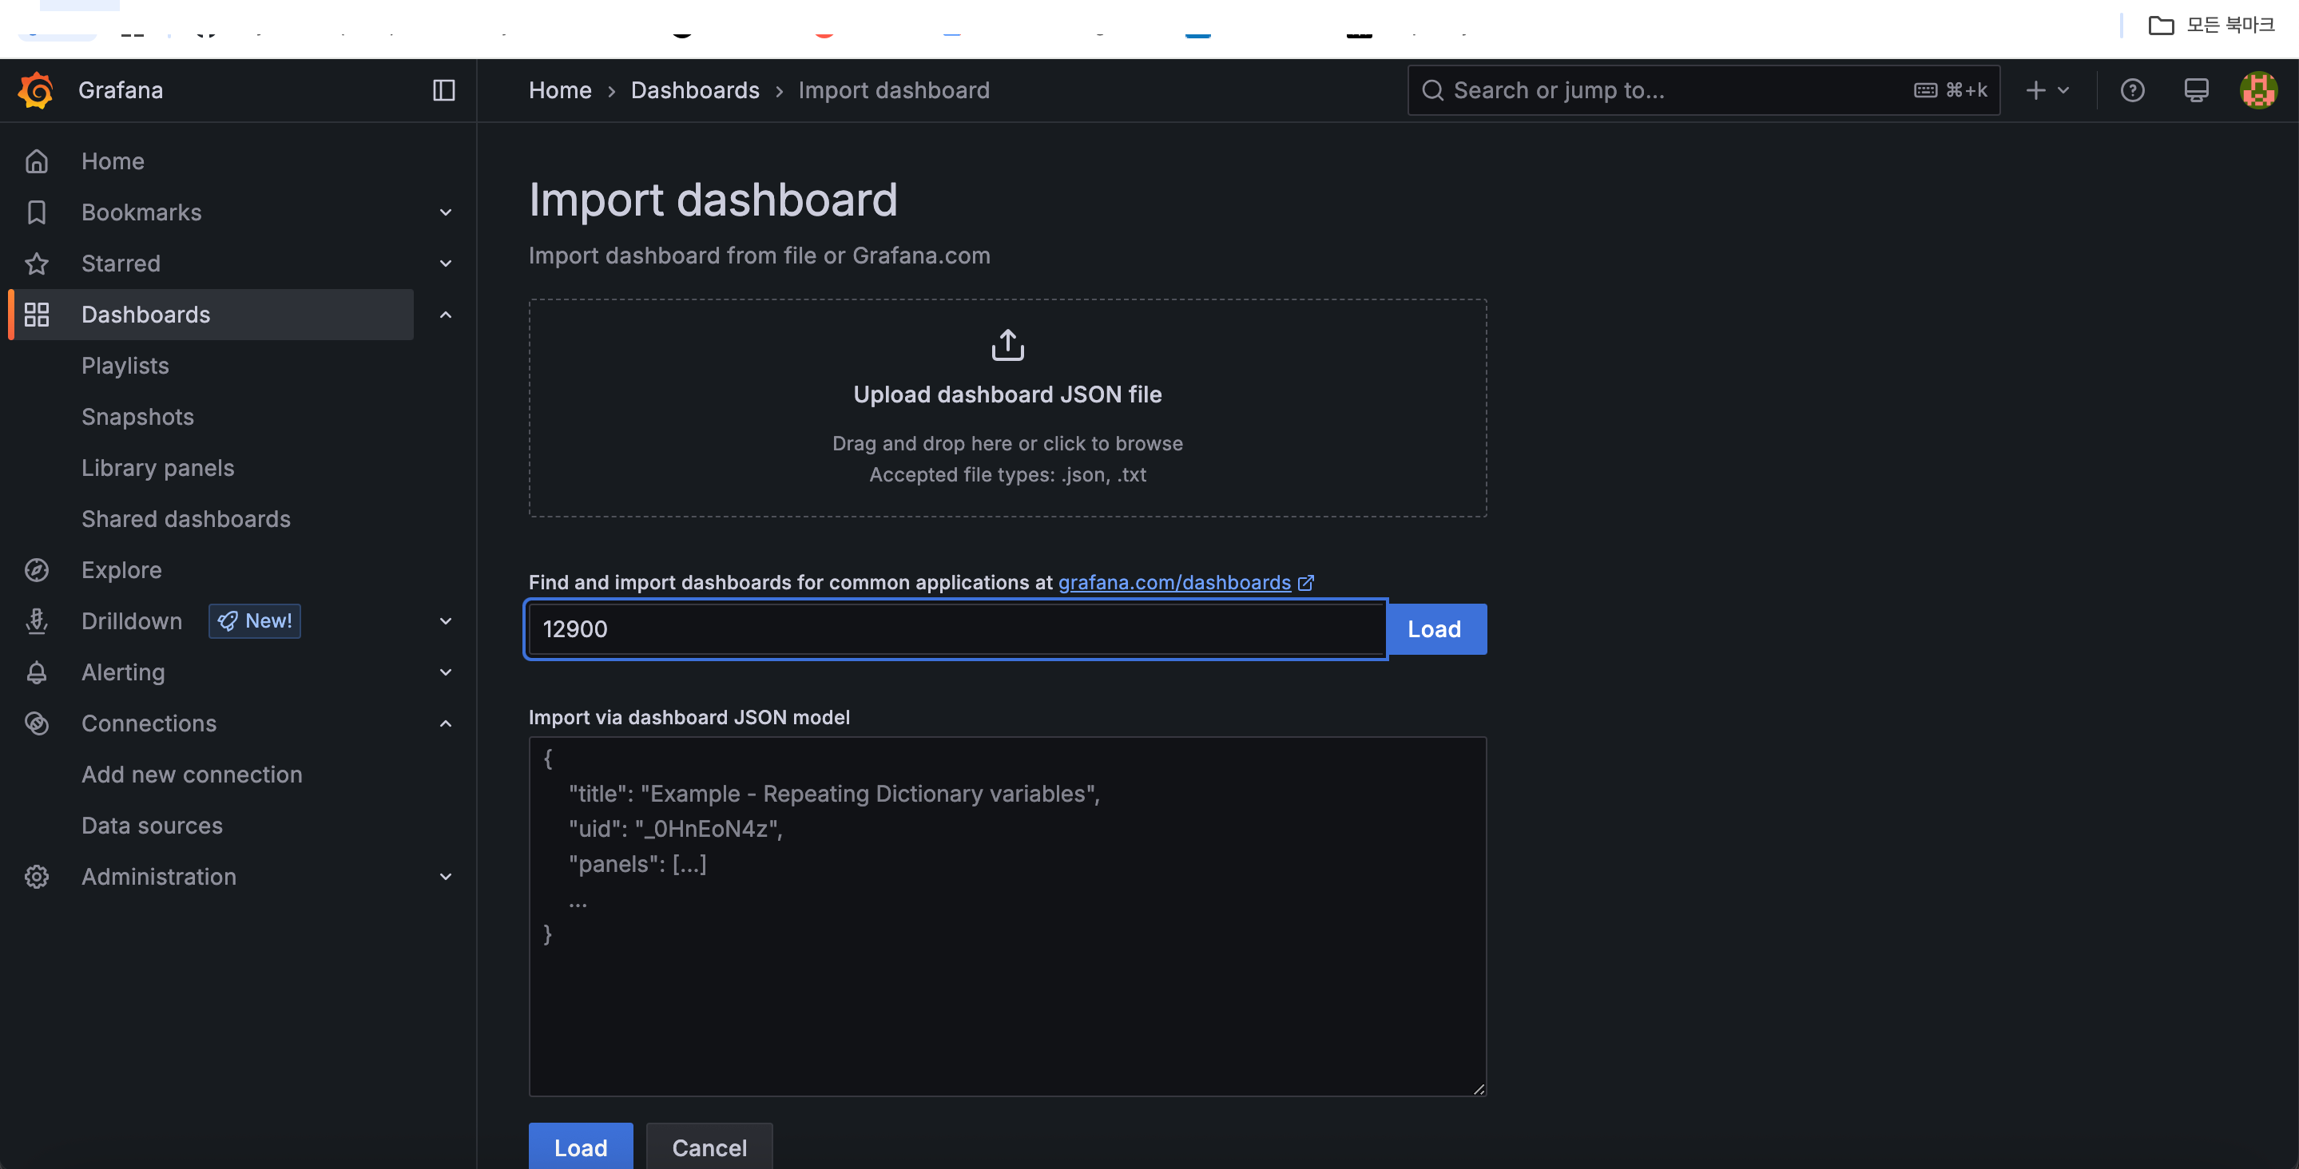Click the Alerting bell icon
This screenshot has height=1169, width=2299.
[x=37, y=672]
